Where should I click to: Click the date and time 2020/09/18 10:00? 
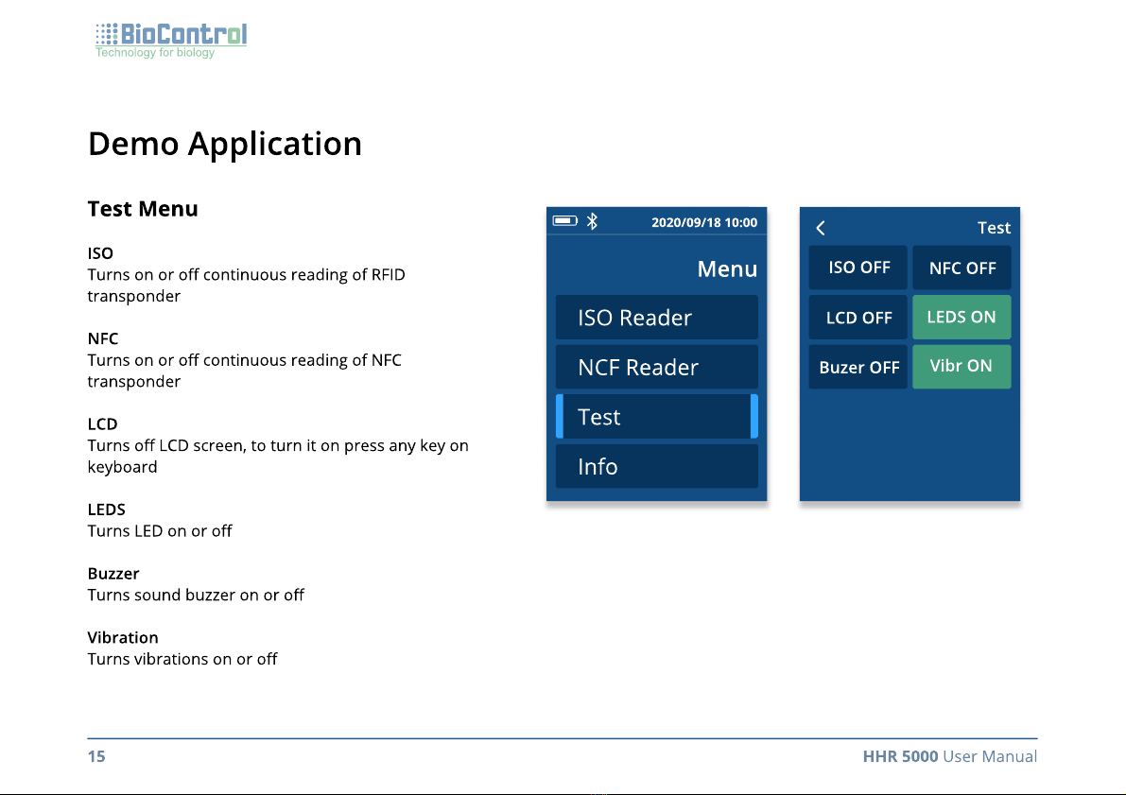pyautogui.click(x=703, y=223)
